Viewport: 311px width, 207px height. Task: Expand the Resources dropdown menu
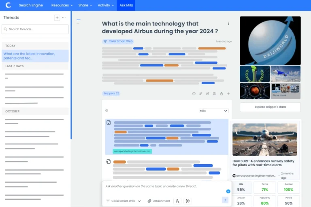point(62,5)
